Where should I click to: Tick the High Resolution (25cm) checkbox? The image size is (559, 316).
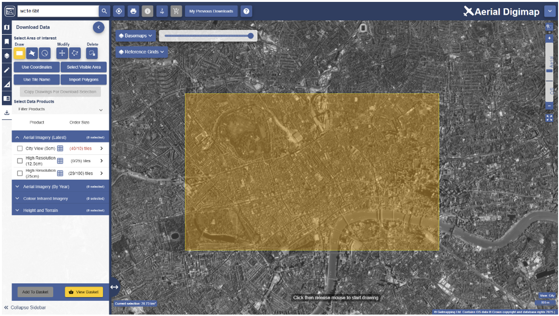click(x=20, y=173)
